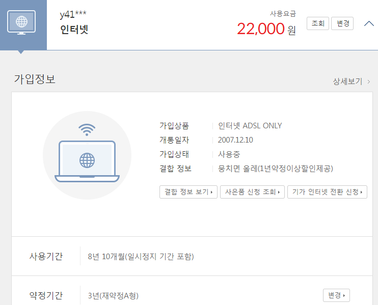Viewport: 378px width, 305px height.
Task: Click the Wi-Fi signal icon above laptop
Action: (87, 130)
